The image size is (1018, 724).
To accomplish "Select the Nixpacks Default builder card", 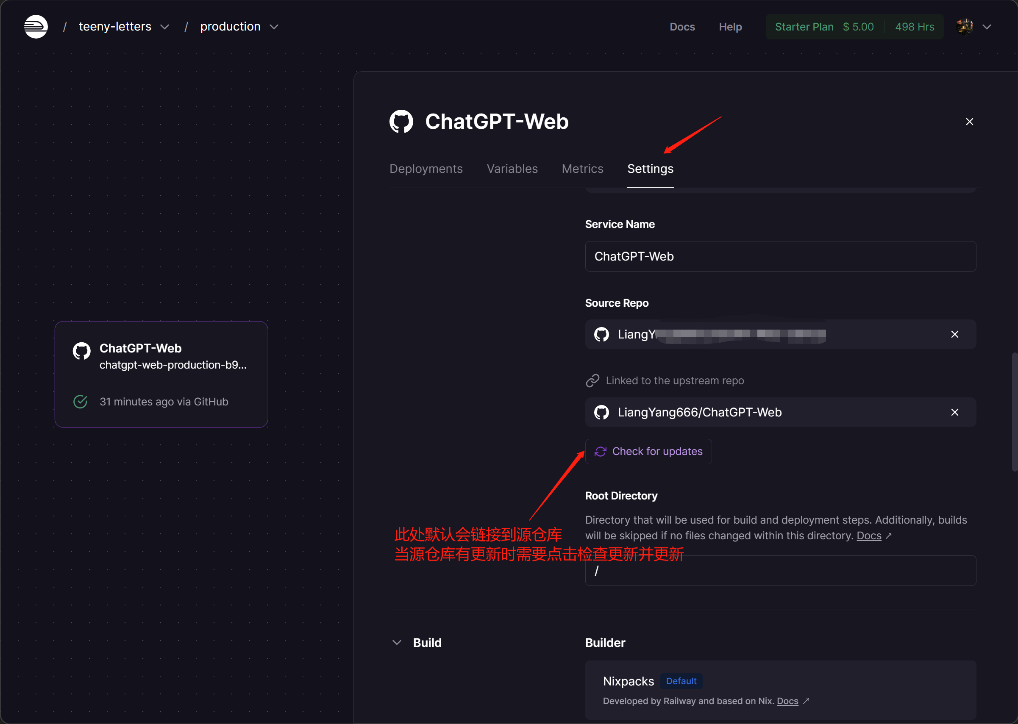I will tap(780, 690).
